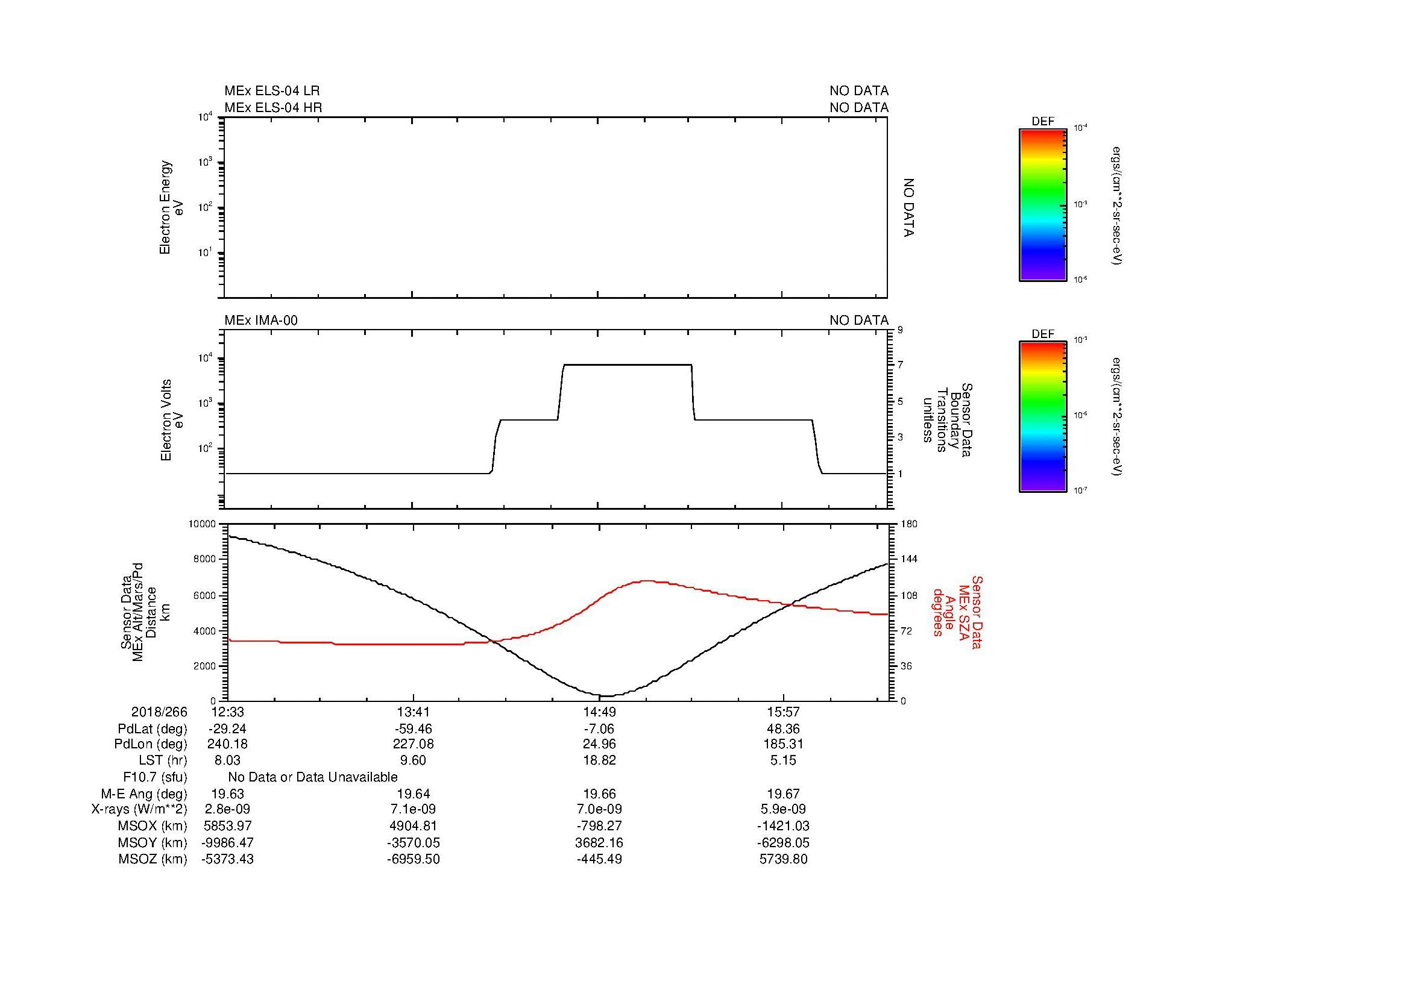Screen dimensions: 1410x996
Task: Click the 13:41 time tick label
Action: point(414,712)
